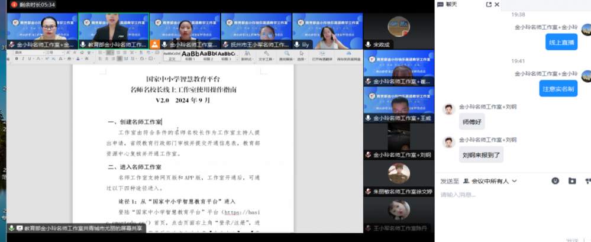Viewport: 591px width, 242px height.
Task: Click the 刘钢来报到了 chat message
Action: click(481, 154)
